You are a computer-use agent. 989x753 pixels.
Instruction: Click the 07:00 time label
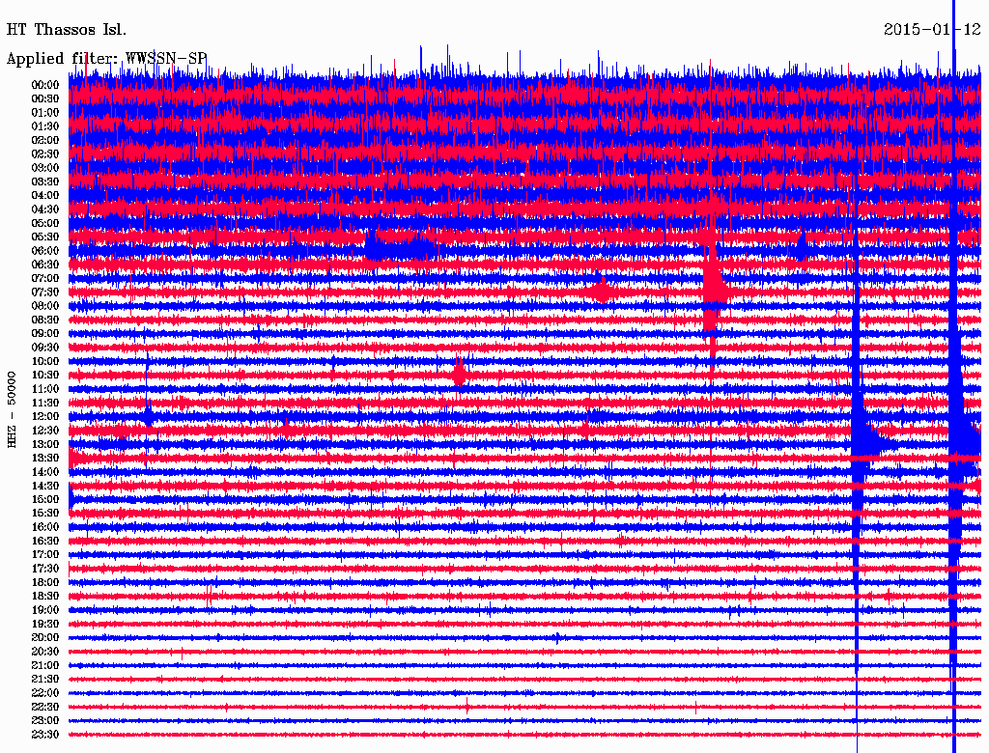point(45,279)
